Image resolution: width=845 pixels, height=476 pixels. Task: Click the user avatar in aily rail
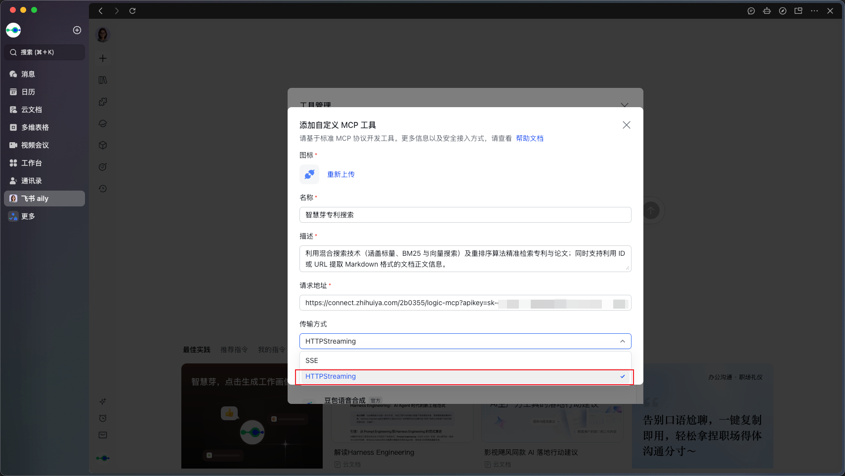point(103,35)
